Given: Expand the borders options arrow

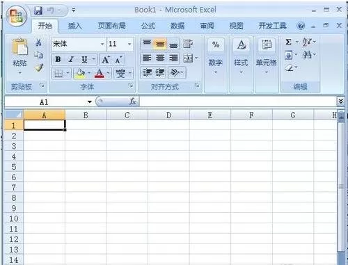Looking at the screenshot, I should click(68, 73).
